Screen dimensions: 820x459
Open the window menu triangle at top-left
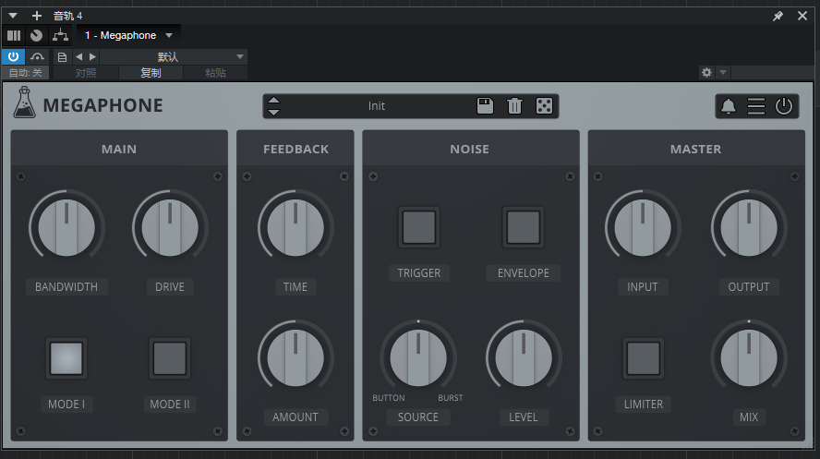(x=13, y=16)
